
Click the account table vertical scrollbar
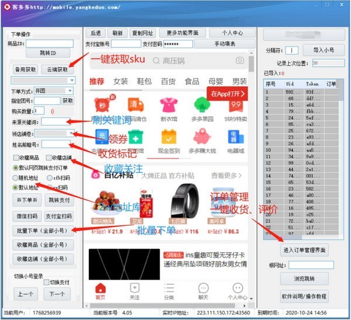coord(340,157)
